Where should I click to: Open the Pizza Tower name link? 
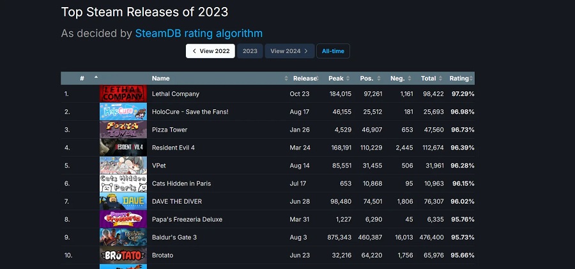169,130
